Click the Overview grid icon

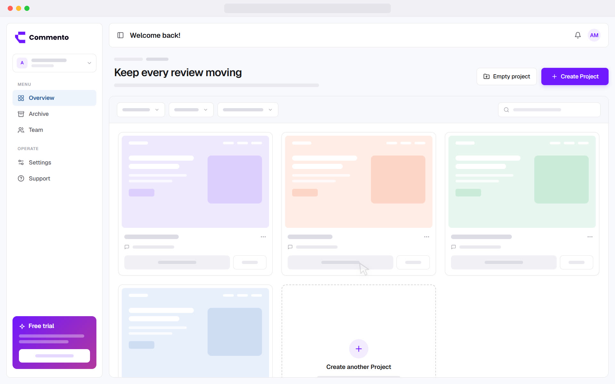coord(21,98)
